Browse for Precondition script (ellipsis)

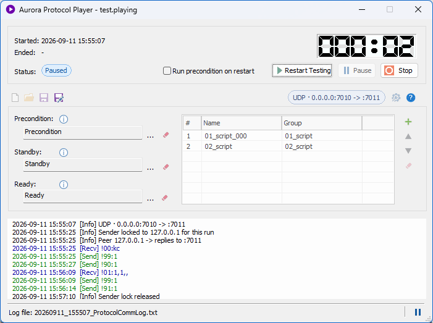pyautogui.click(x=151, y=136)
